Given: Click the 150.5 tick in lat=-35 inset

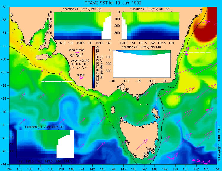Looking at the screenshot, I should 124,43.
